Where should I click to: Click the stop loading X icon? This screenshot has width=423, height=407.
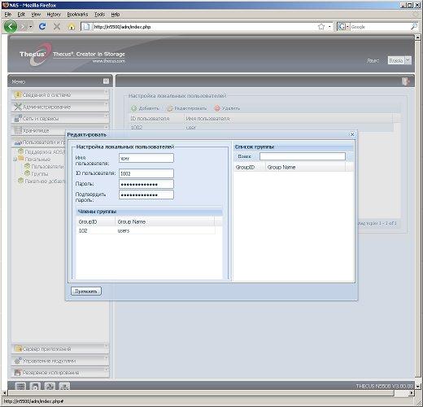tap(57, 27)
